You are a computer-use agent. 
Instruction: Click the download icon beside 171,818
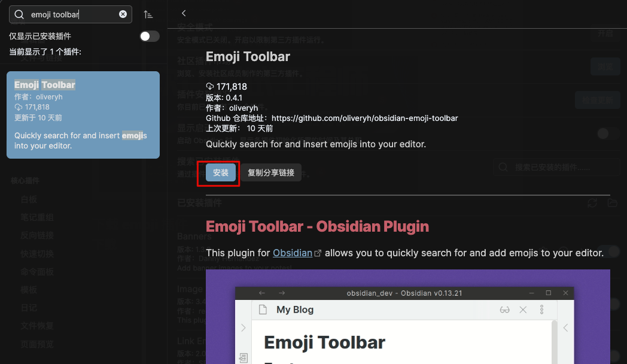click(x=210, y=86)
